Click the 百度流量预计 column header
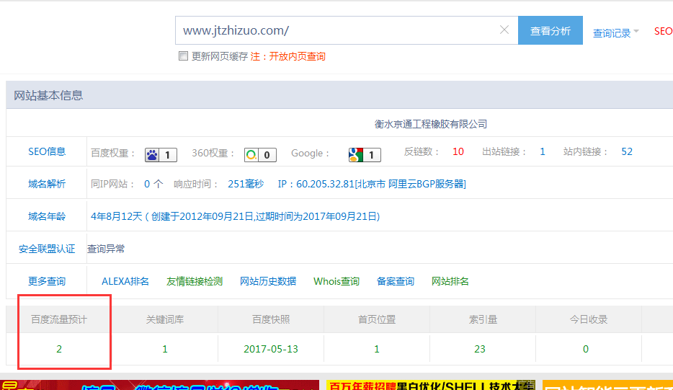Image resolution: width=673 pixels, height=390 pixels. (59, 319)
